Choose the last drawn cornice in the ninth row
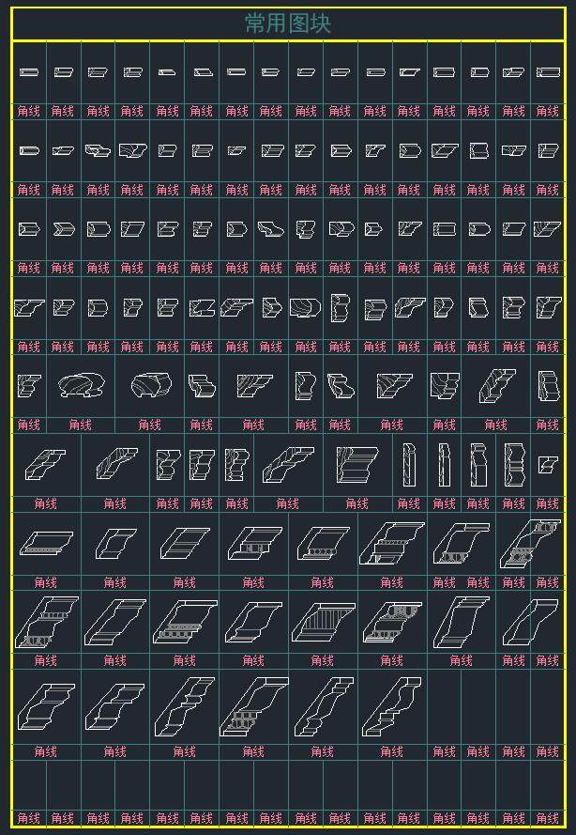576x835 pixels. point(391,704)
